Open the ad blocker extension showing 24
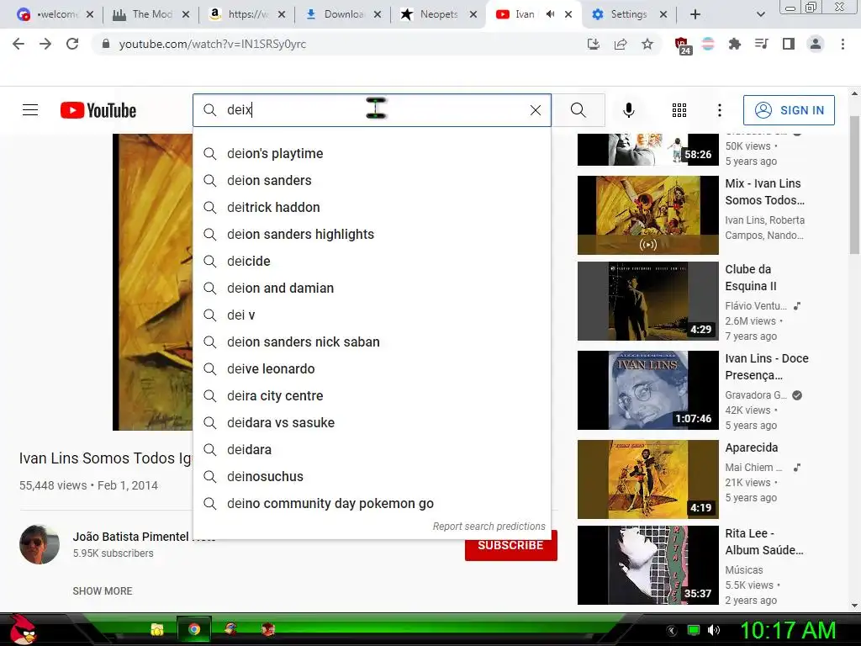The width and height of the screenshot is (861, 646). coord(682,45)
